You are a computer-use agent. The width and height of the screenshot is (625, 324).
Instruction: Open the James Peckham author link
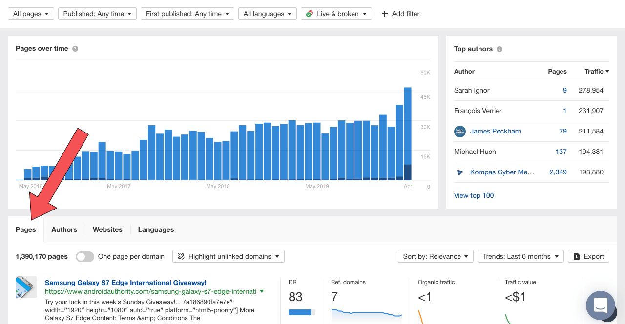click(495, 131)
